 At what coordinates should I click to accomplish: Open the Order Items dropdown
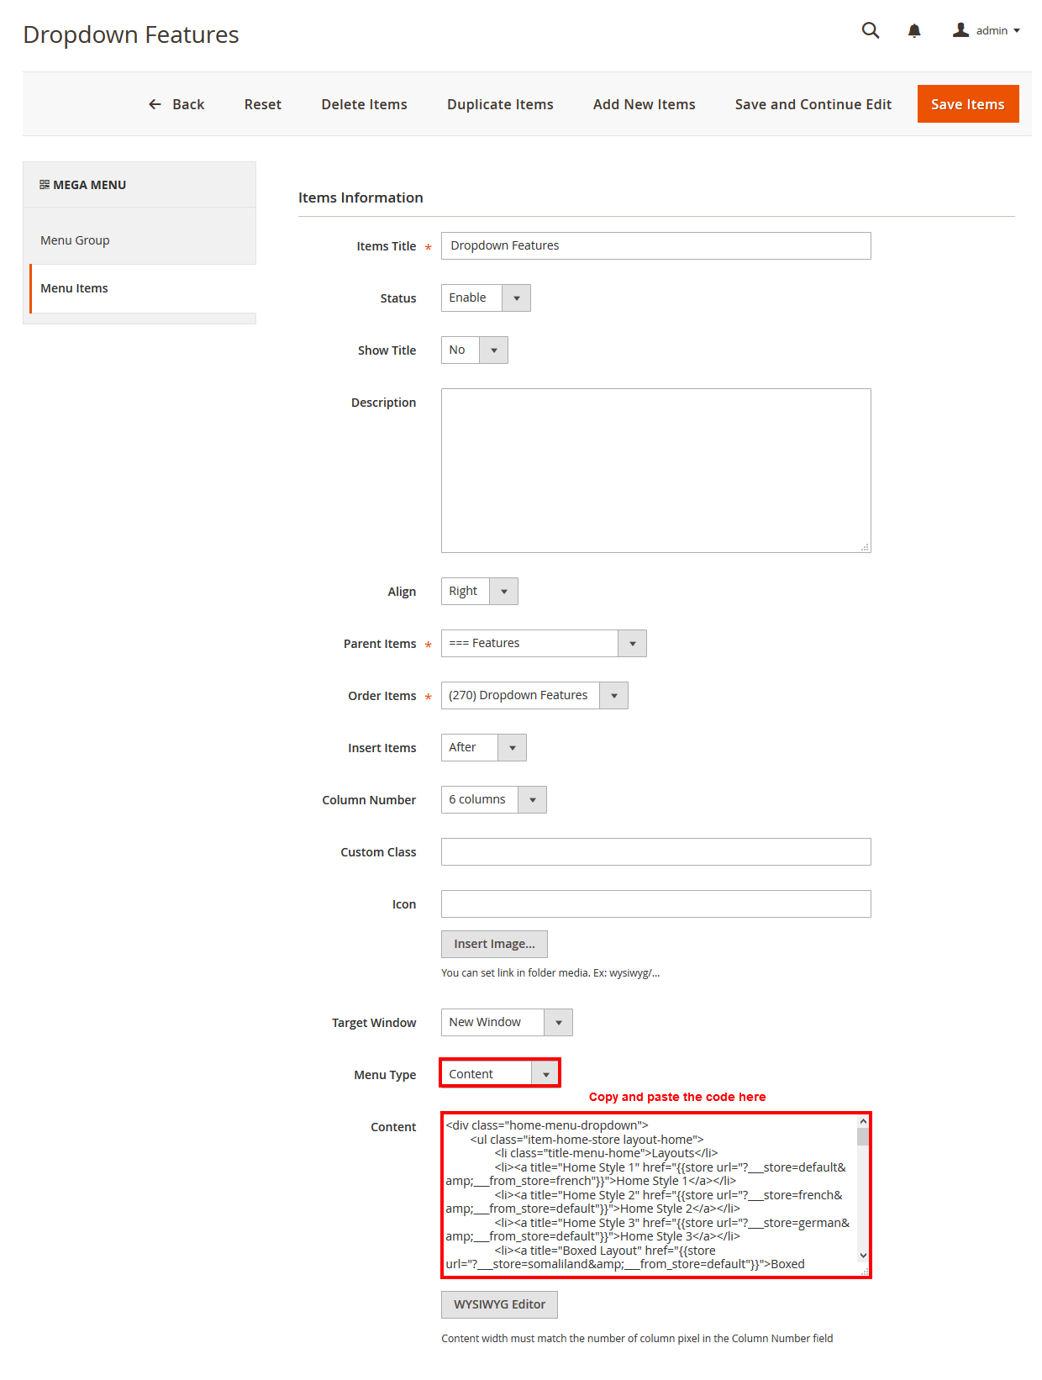coord(534,696)
